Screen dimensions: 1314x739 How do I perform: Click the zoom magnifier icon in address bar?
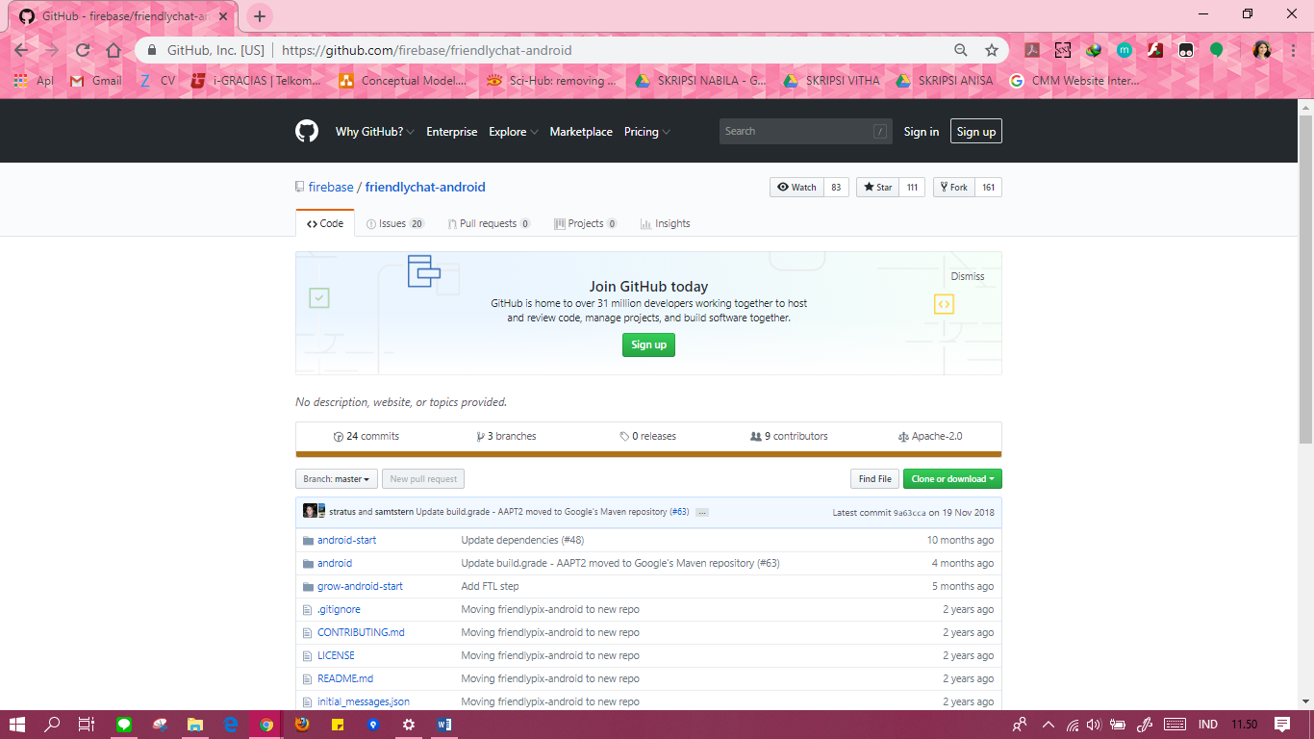pos(961,50)
